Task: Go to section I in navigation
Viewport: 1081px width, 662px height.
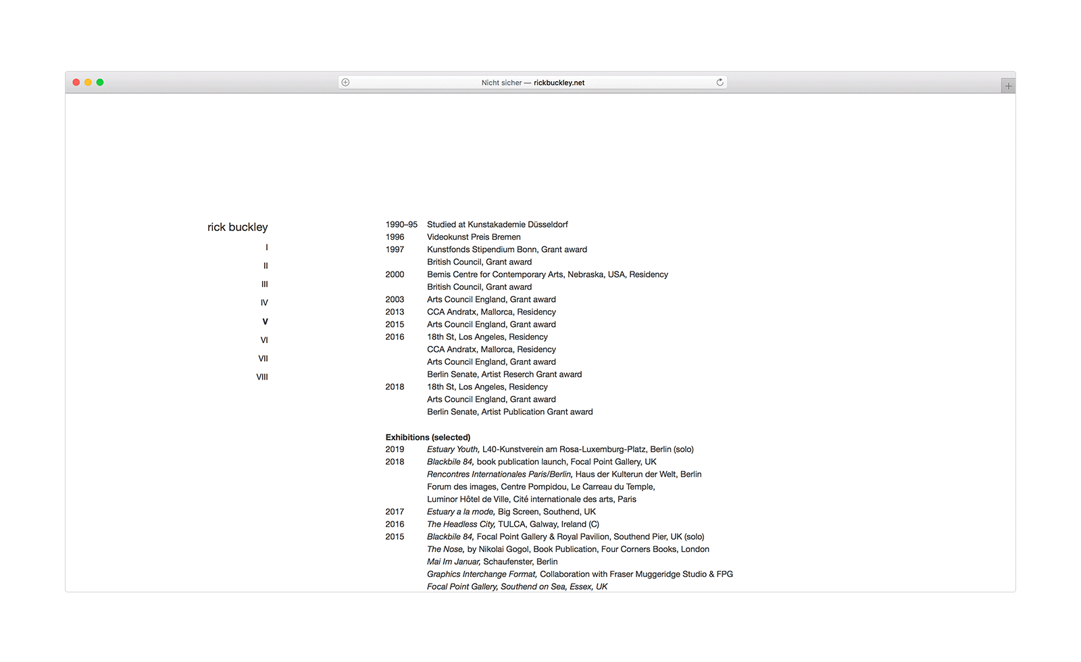Action: pos(266,247)
